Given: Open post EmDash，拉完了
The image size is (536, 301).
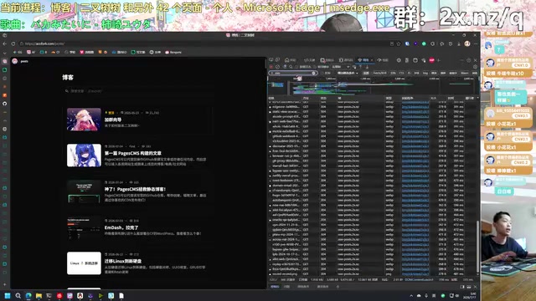Looking at the screenshot, I should (121, 227).
